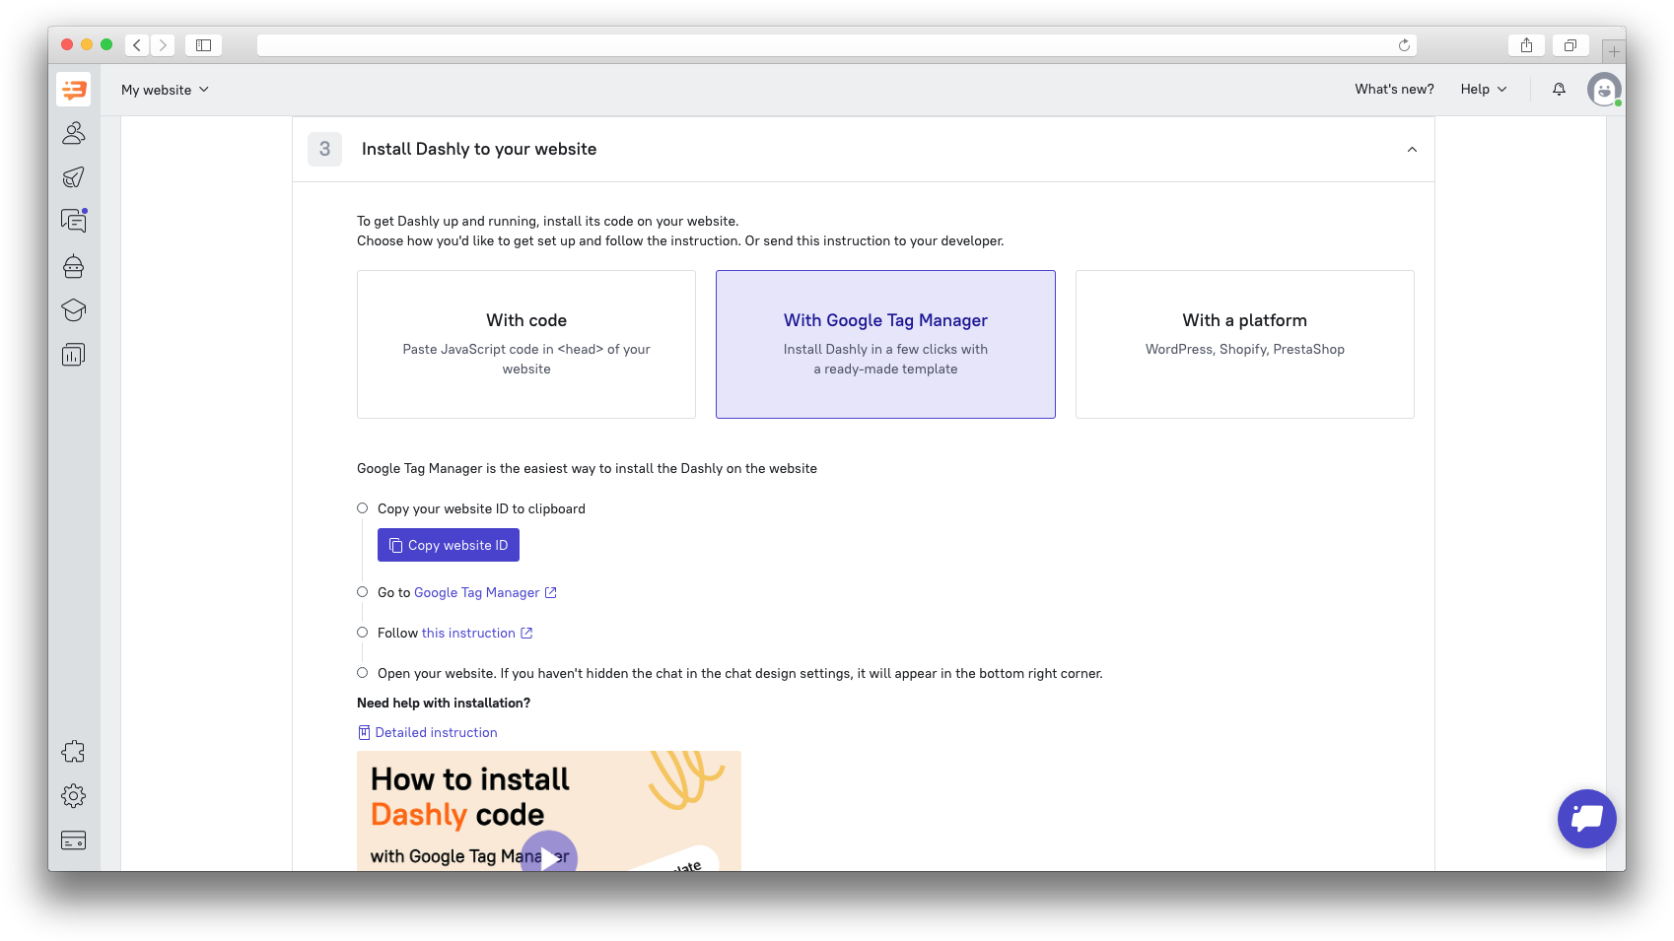Viewport: 1674px width, 941px height.
Task: Go forward with browser forward arrow
Action: click(163, 45)
